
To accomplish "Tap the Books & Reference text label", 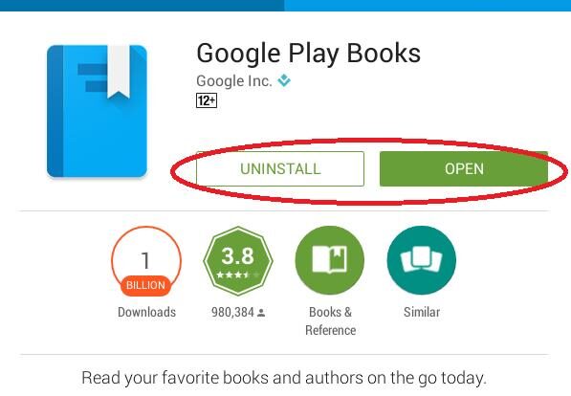I will pos(330,321).
